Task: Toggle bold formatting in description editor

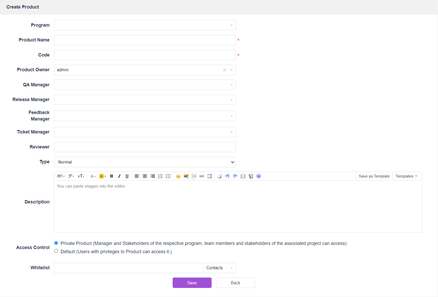Action: tap(111, 176)
